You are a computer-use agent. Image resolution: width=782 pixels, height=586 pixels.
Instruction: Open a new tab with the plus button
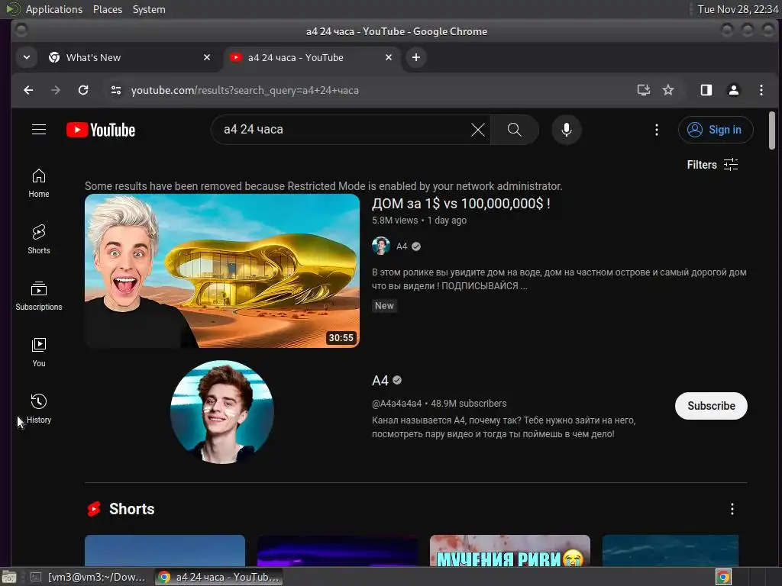pyautogui.click(x=416, y=57)
